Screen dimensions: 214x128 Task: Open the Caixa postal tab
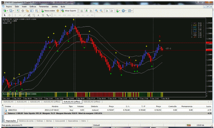pyautogui.click(x=60, y=121)
